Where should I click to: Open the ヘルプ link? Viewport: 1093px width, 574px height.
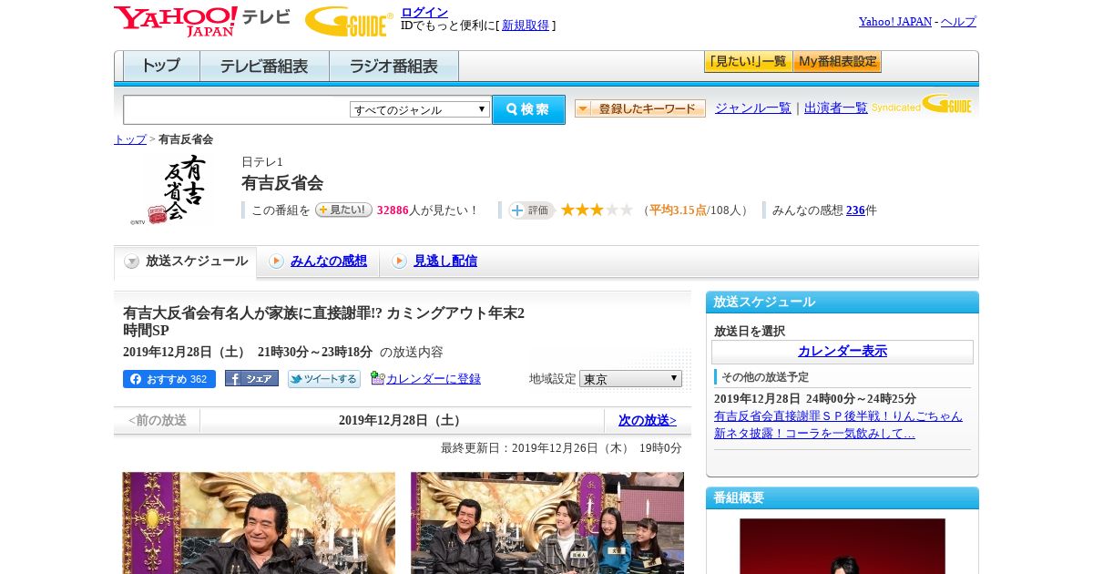[x=958, y=21]
